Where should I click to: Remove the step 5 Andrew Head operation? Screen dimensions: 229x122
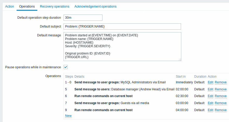pos(221,89)
